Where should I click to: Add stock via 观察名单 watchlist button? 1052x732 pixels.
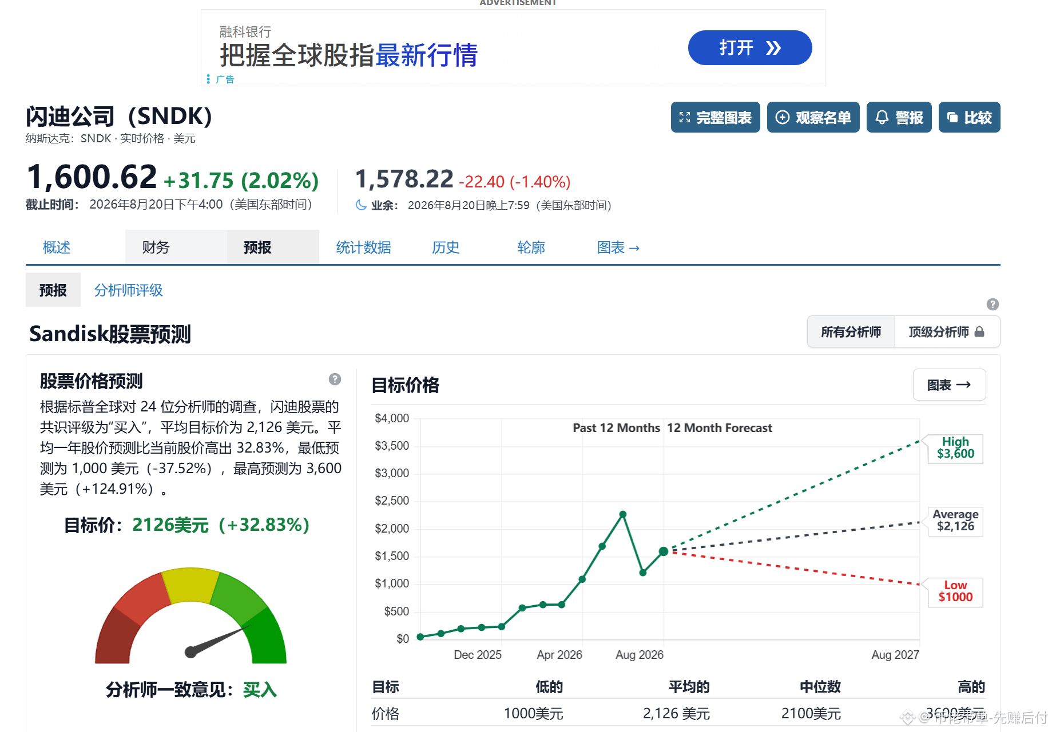[x=813, y=117]
